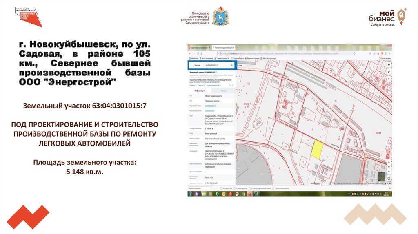Image resolution: width=418 pixels, height=234 pixels.
Task: Open the cadastral quarter link 63:04:0301015
Action: click(x=210, y=111)
